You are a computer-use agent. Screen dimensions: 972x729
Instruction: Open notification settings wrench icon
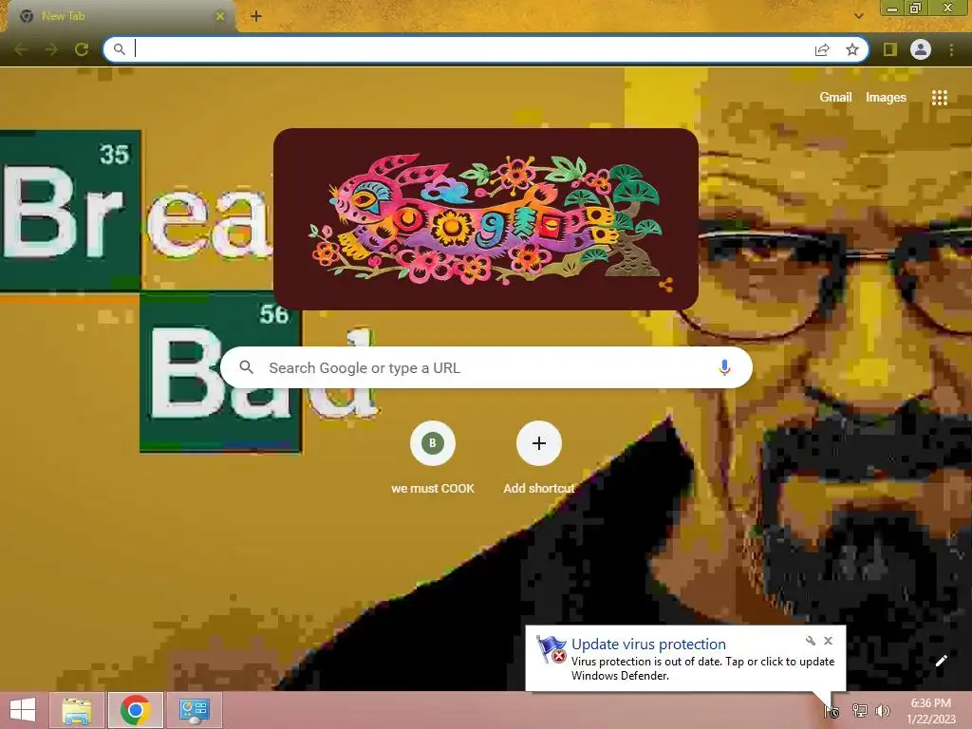point(811,641)
